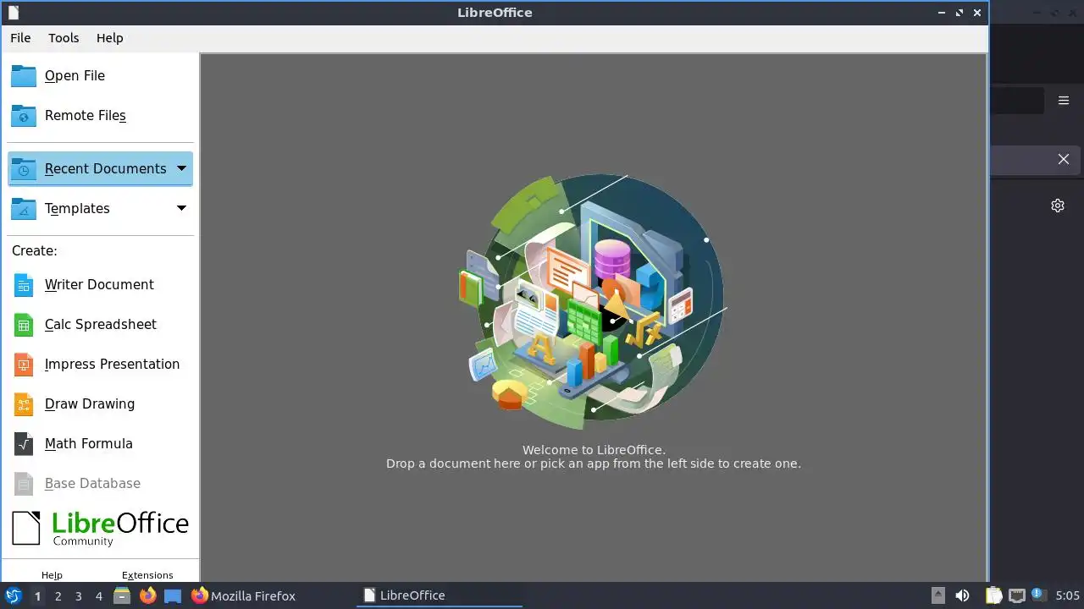Image resolution: width=1084 pixels, height=609 pixels.
Task: Switch to virtual desktop 2
Action: (x=58, y=596)
